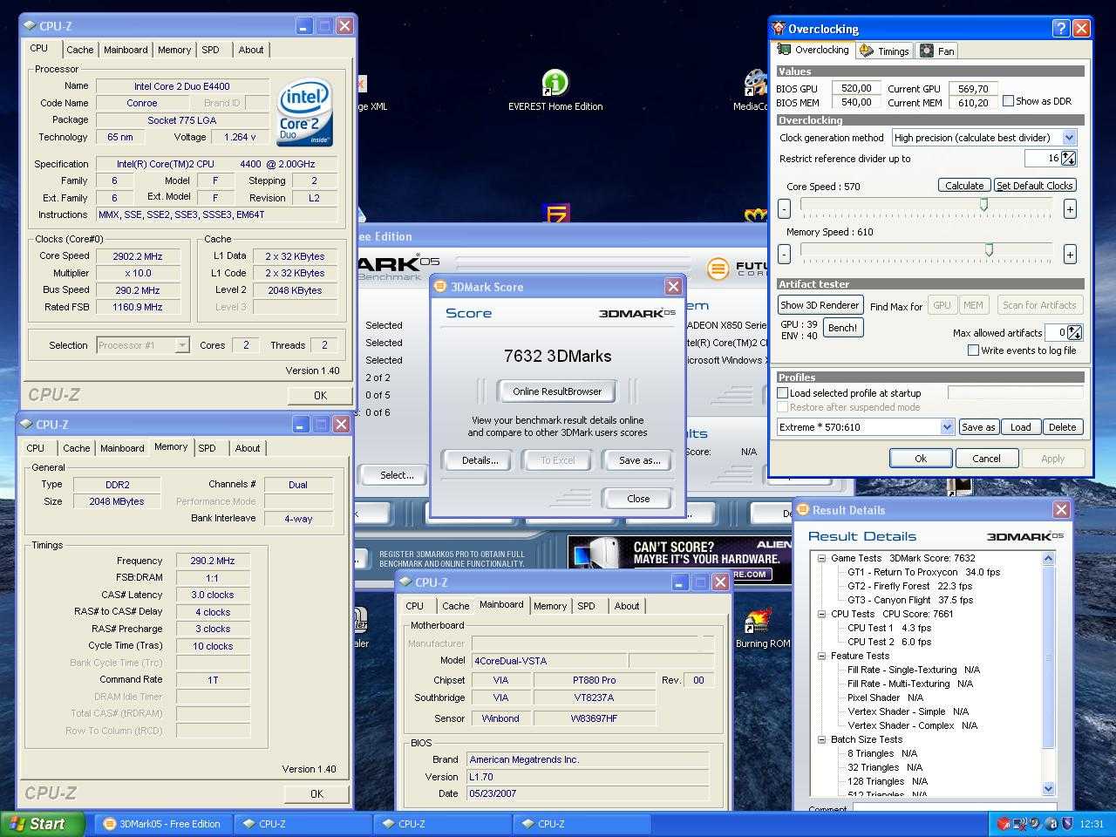Click the Core Speed plus button
Viewport: 1116px width, 837px height.
(x=1070, y=209)
